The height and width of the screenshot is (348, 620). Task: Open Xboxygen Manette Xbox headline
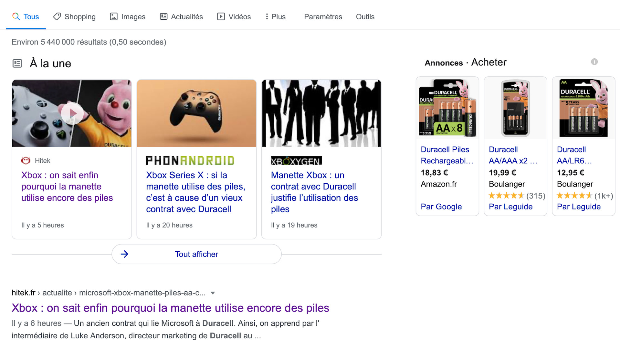click(x=314, y=192)
